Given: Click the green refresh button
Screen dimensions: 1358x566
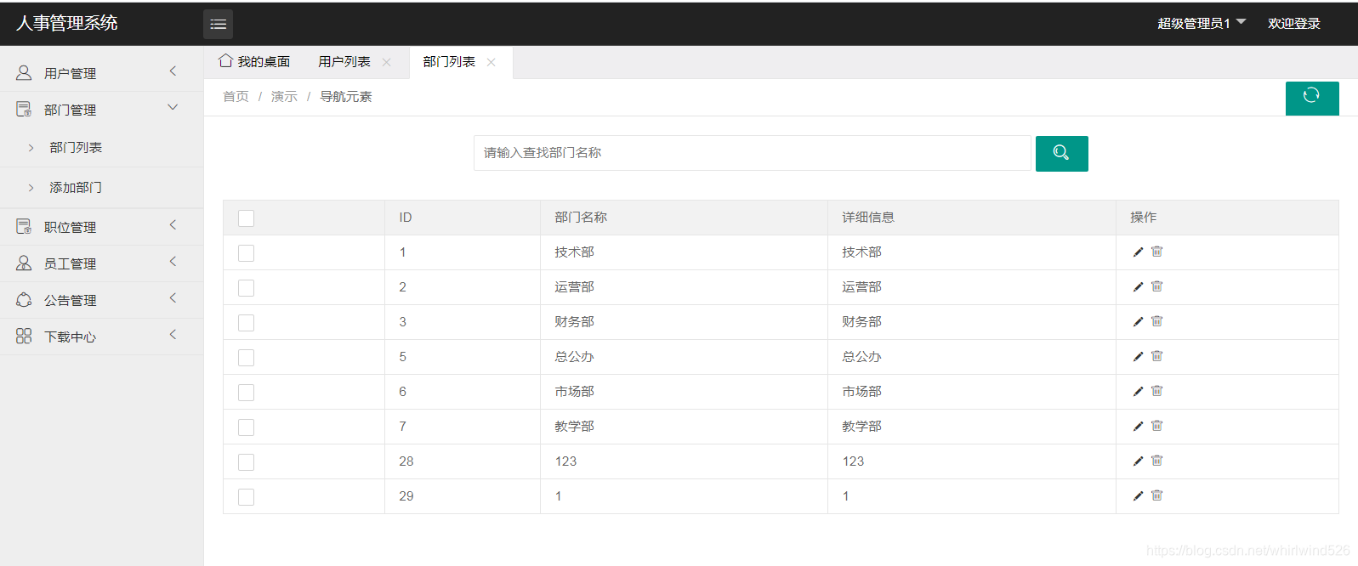Looking at the screenshot, I should tap(1312, 99).
